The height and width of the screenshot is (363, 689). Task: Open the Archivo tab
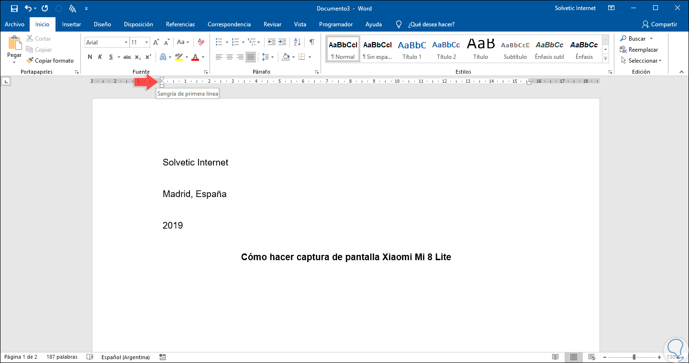14,24
